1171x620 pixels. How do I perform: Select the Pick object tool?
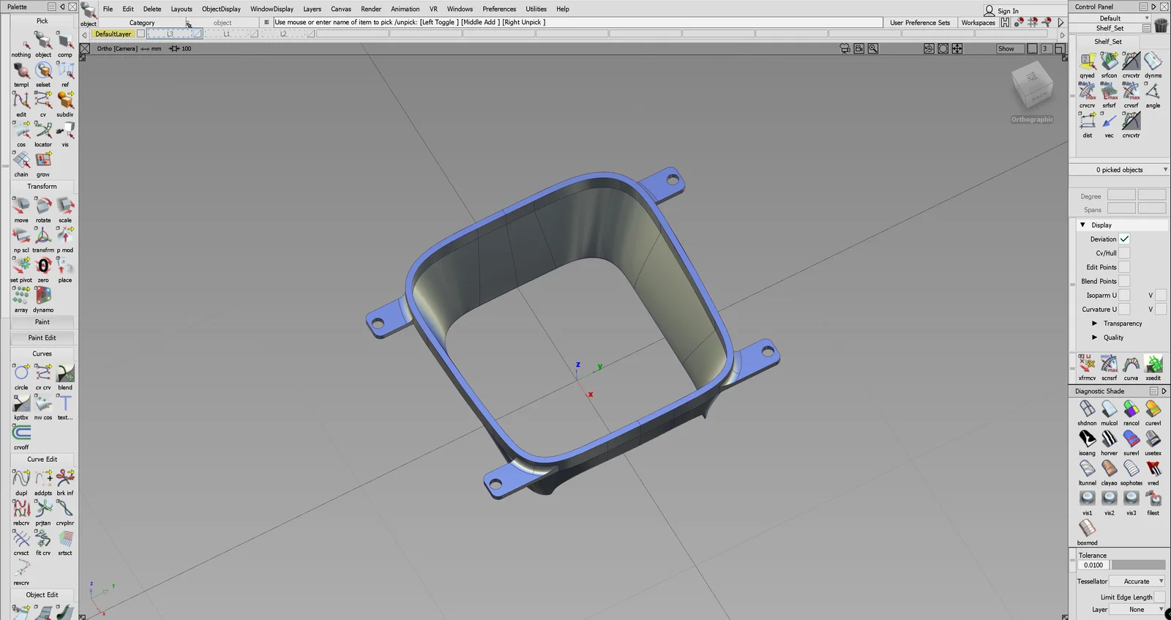[43, 44]
